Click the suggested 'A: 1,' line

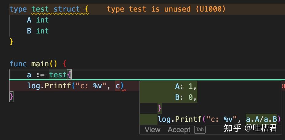point(186,87)
